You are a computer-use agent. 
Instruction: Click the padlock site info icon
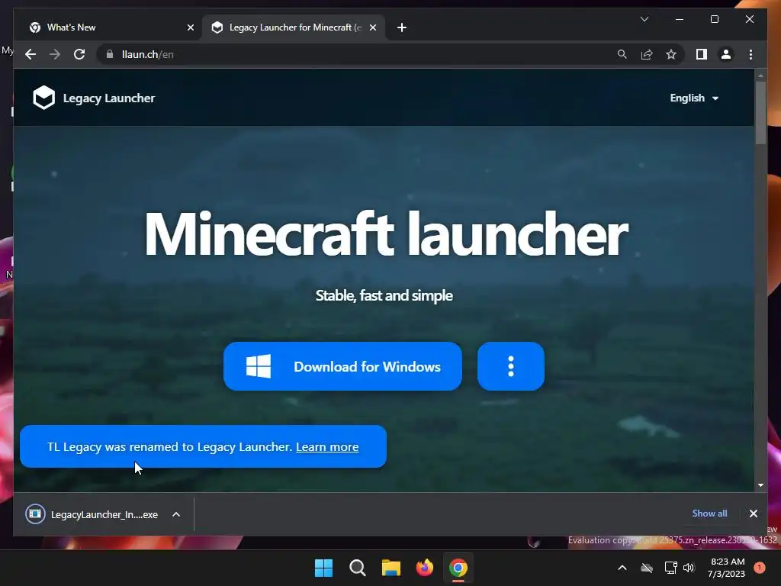click(x=110, y=54)
